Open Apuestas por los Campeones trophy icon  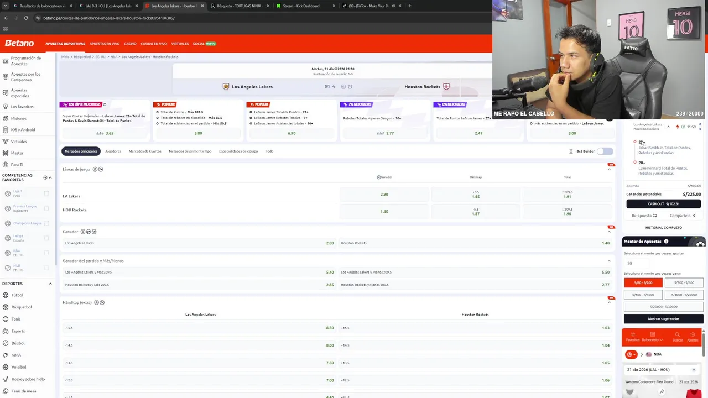[x=6, y=77]
